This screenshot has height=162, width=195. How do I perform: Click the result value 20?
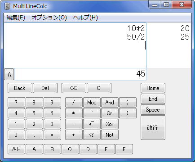coord(185,28)
